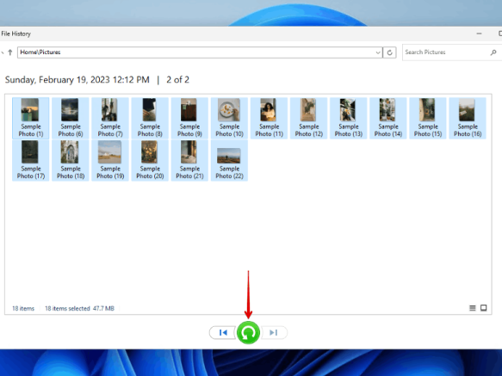502x376 pixels.
Task: Click the green Restore button
Action: click(248, 332)
